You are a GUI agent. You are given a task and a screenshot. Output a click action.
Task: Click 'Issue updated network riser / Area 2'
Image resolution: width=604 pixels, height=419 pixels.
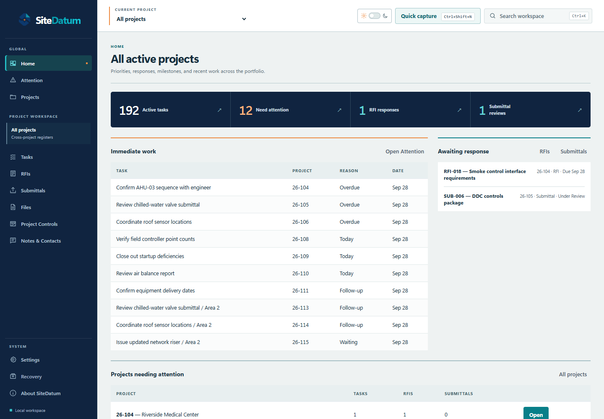158,342
